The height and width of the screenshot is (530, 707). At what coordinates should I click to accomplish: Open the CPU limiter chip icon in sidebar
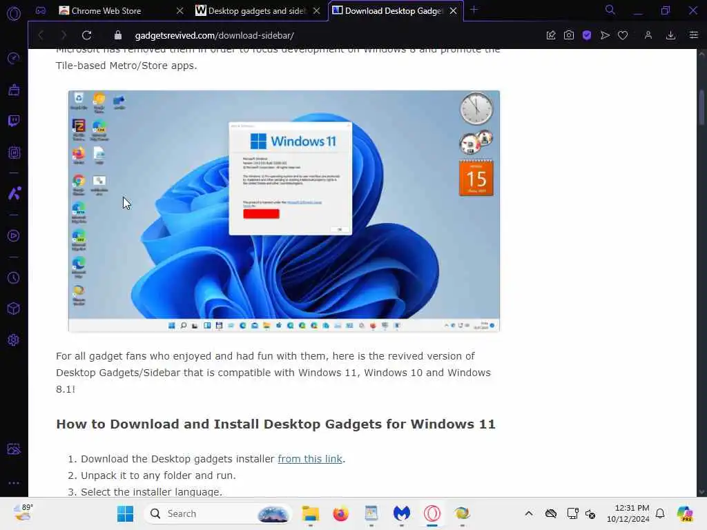(14, 153)
